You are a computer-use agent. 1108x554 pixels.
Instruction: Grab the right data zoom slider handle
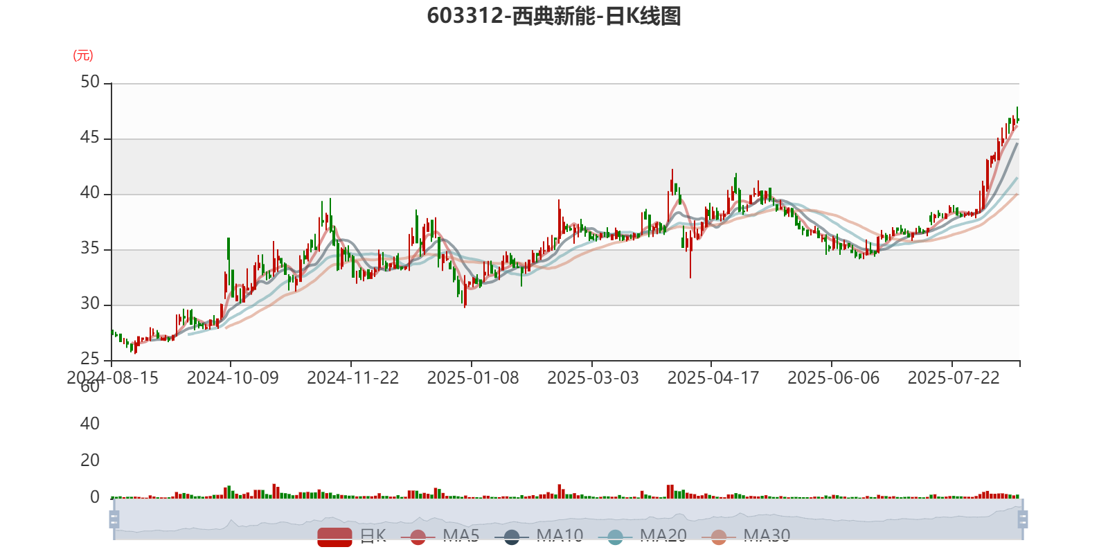(x=1023, y=519)
